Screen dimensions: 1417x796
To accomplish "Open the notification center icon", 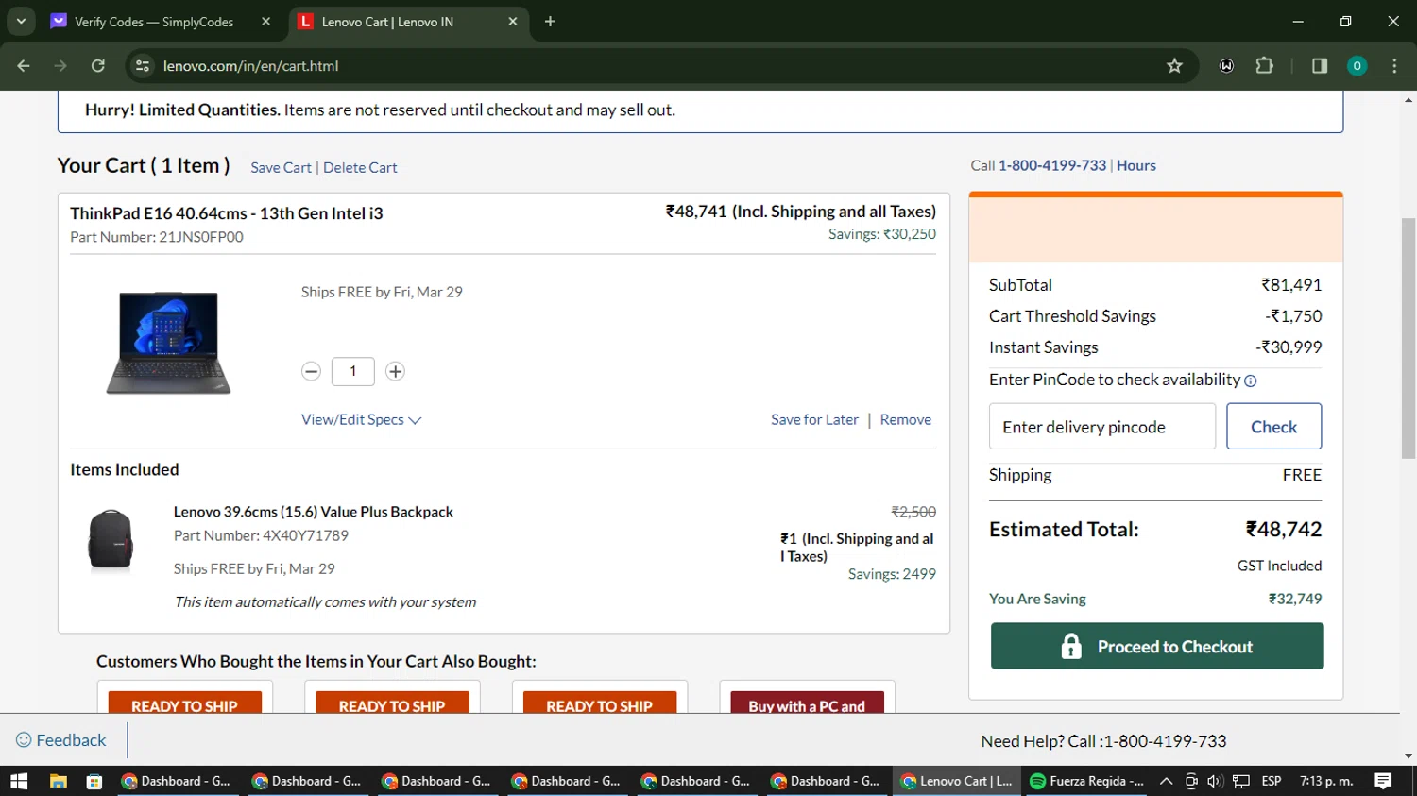I will [x=1383, y=781].
